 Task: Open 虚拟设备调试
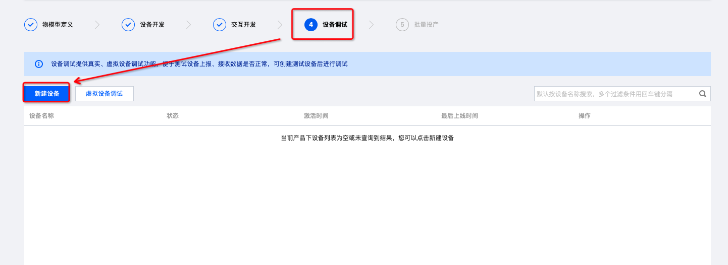click(x=104, y=94)
